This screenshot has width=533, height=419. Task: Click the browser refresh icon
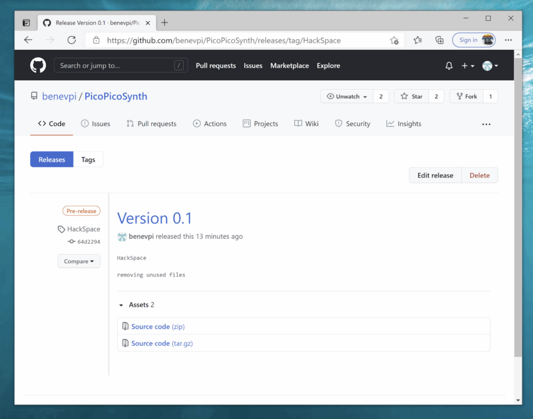[72, 40]
